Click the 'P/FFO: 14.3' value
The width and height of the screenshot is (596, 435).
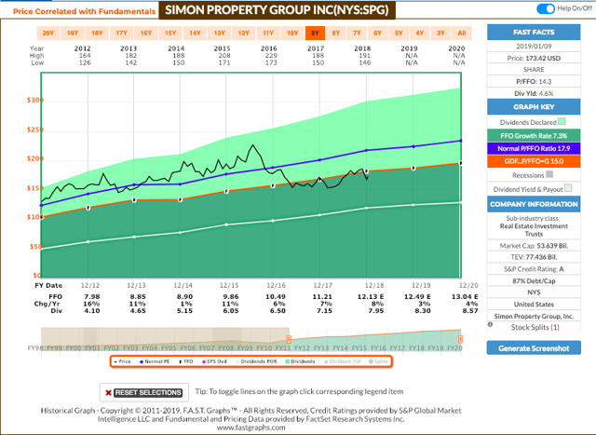tap(534, 81)
